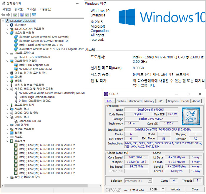Click the horizontal scrollbar in Device Manager
Viewport: 206px width, 194px height.
pos(46,185)
